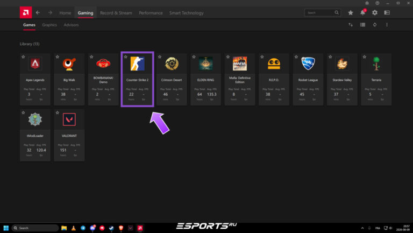Viewport: 413px width, 233px height.
Task: Open the help question mark icon
Action: pyautogui.click(x=378, y=3)
